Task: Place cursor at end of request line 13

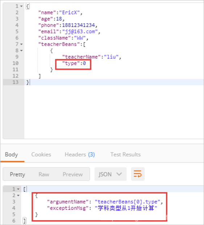Action: click(x=30, y=82)
